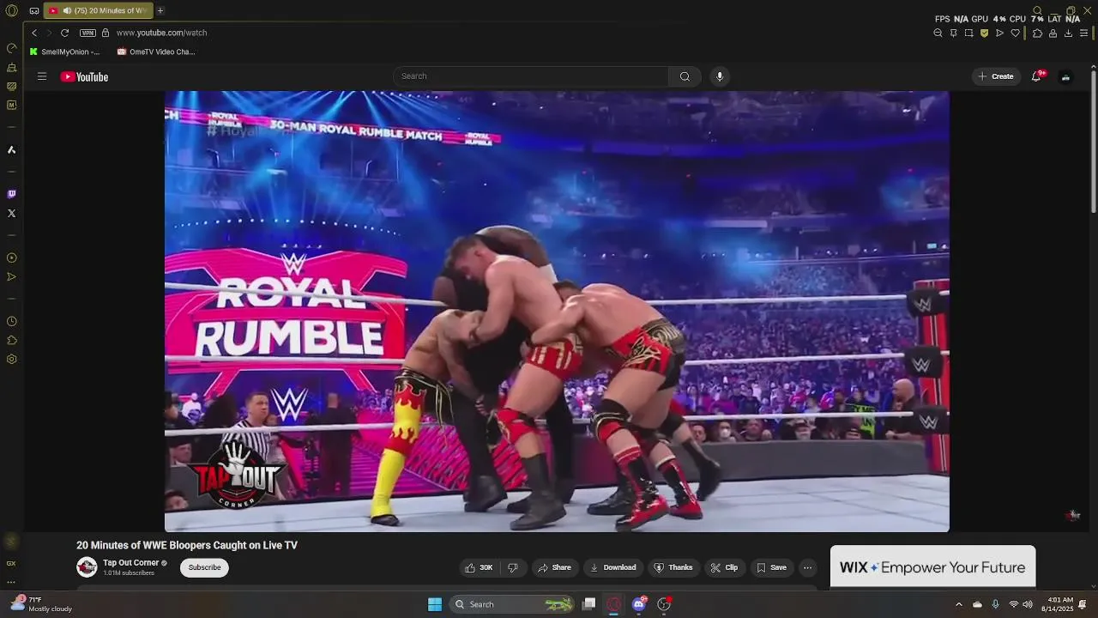This screenshot has height=618, width=1098.
Task: Like the video showing 30K likes
Action: [479, 567]
